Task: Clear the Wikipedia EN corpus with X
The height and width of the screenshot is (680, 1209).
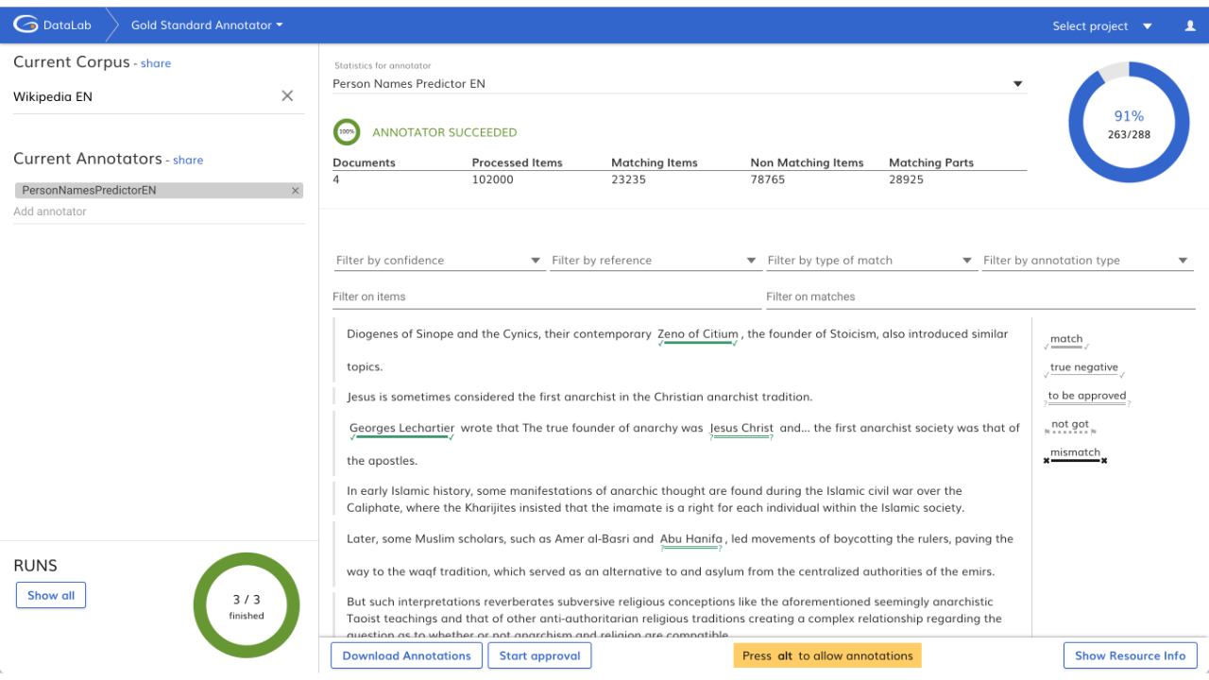Action: (x=287, y=95)
